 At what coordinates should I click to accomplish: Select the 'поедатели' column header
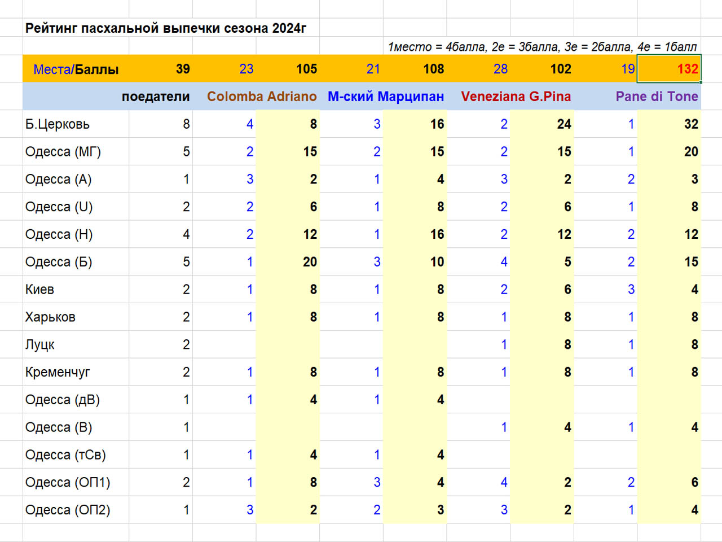click(156, 97)
